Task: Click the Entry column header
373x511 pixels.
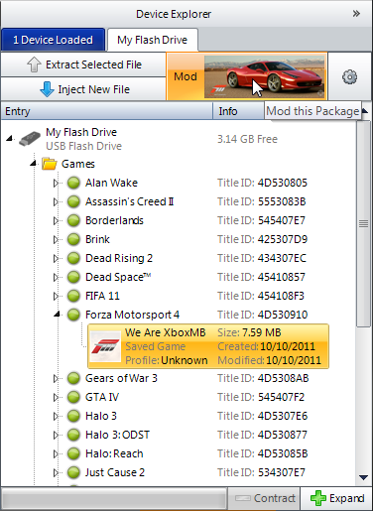Action: (x=106, y=111)
